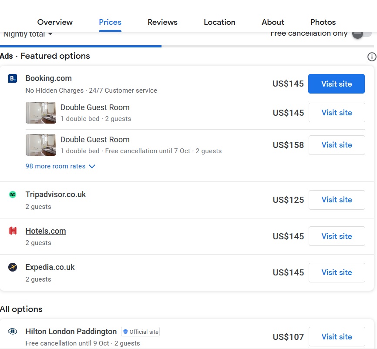Click the Hotels.com red logo icon

click(x=13, y=231)
